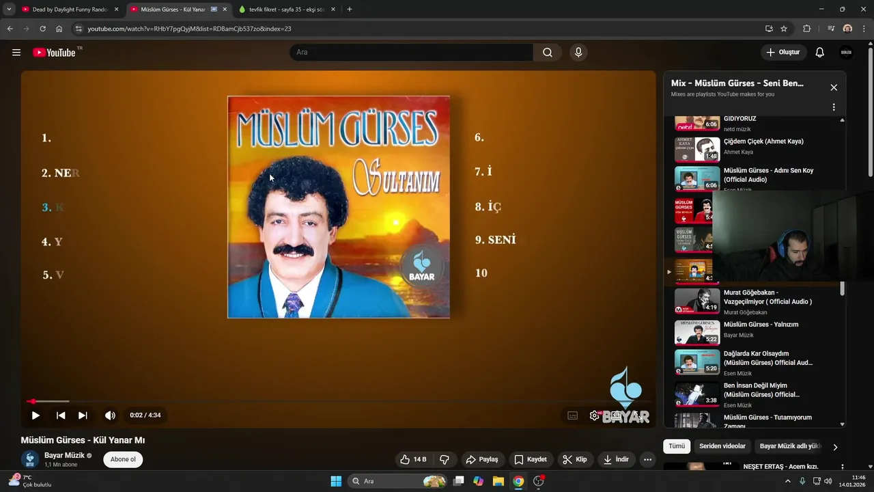Toggle subtitles on the video player
Screen dimensions: 874x492
[572, 415]
